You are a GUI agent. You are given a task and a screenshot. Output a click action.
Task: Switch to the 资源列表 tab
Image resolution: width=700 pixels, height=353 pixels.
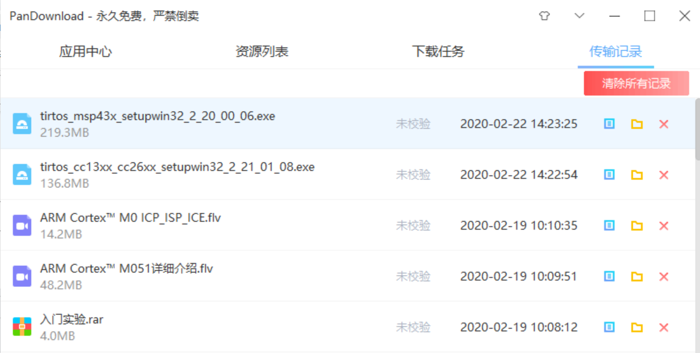point(262,52)
